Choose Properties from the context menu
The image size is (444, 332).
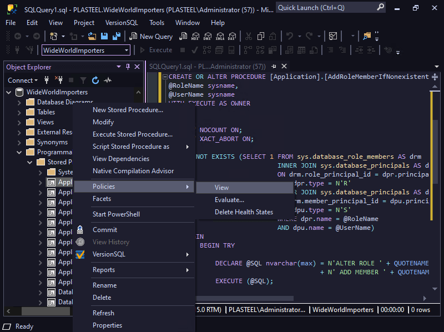[x=107, y=325]
